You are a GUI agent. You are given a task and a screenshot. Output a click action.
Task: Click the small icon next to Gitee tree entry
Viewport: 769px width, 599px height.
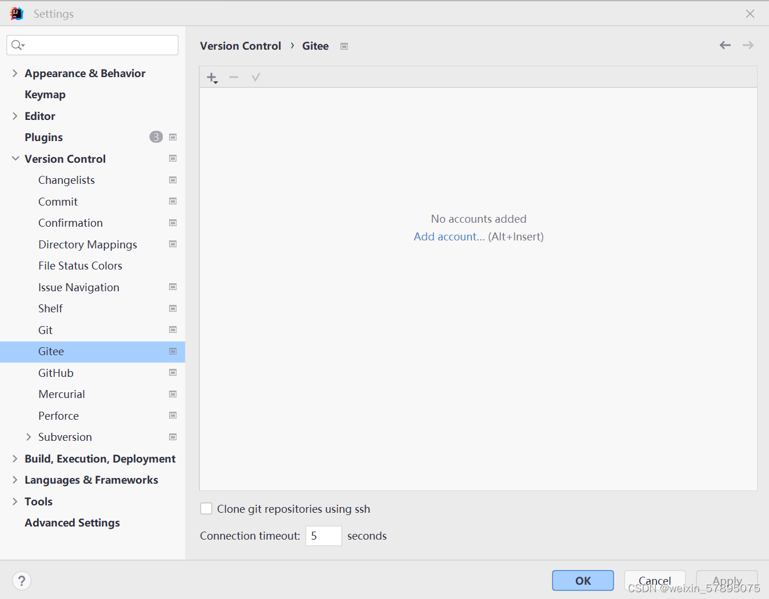173,352
